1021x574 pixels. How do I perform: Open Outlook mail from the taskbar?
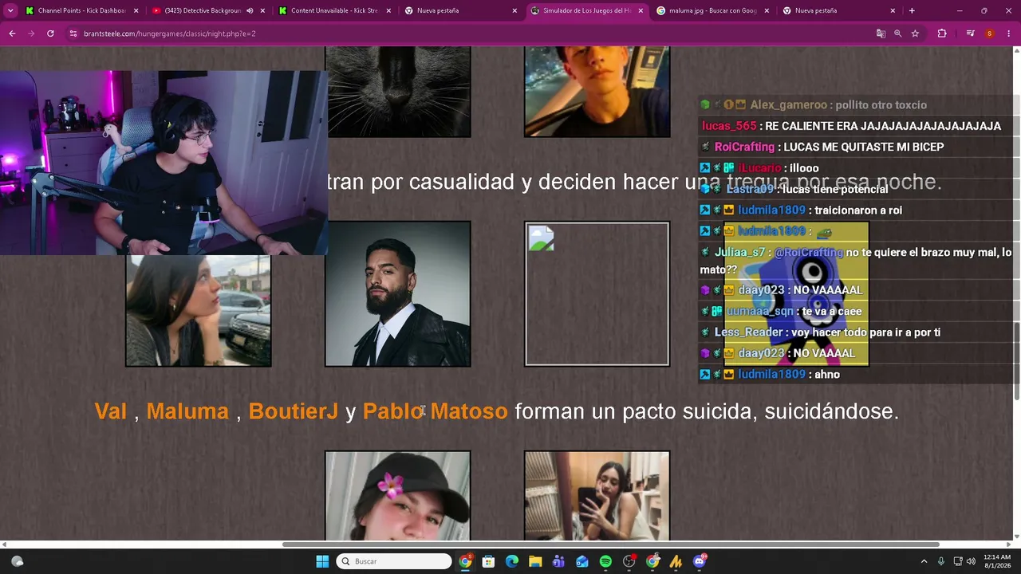pos(582,561)
